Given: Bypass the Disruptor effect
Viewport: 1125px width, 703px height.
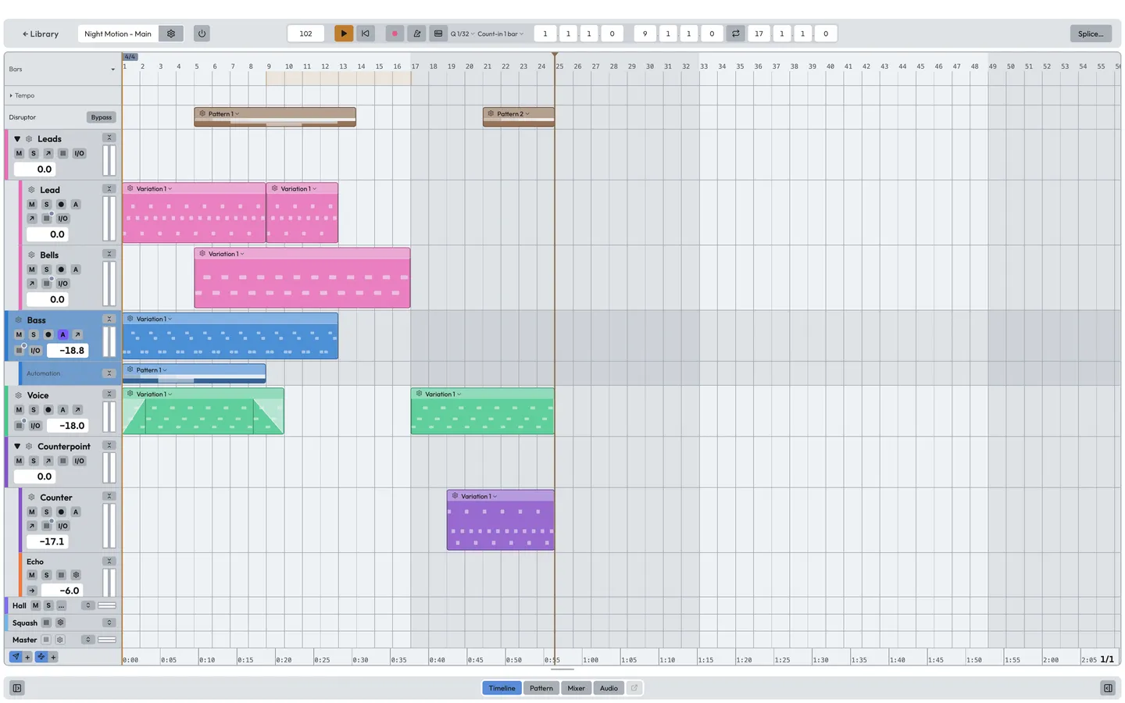Looking at the screenshot, I should point(101,117).
